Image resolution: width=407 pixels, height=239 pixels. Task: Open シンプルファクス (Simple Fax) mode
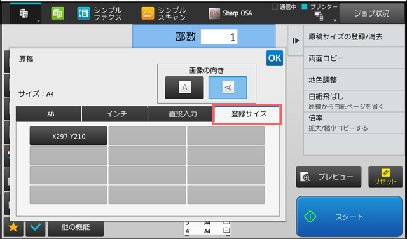point(99,13)
